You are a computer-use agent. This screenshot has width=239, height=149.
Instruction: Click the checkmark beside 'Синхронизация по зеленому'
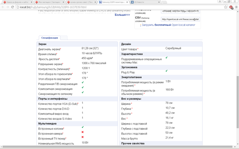pyautogui.click(x=83, y=92)
